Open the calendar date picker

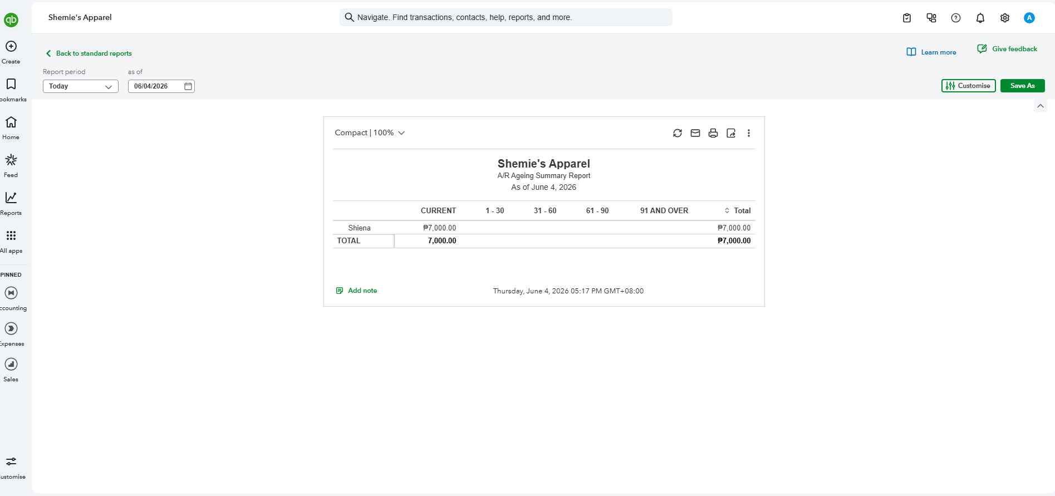click(x=188, y=86)
